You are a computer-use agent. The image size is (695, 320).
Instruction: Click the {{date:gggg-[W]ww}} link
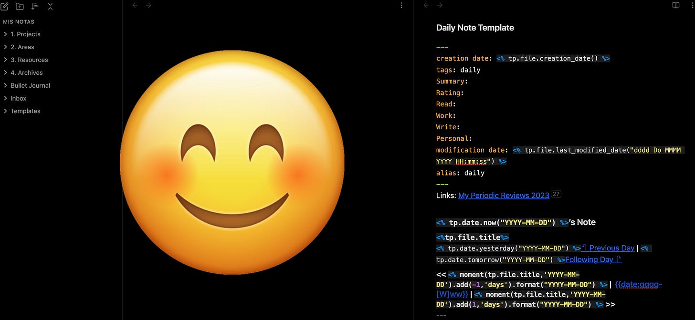[549, 289]
